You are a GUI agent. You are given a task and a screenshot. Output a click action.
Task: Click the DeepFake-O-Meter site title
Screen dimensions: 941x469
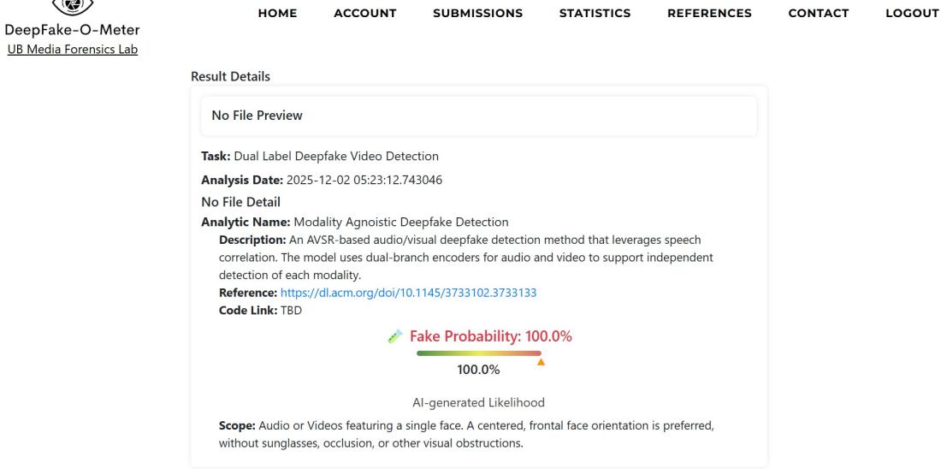[72, 31]
